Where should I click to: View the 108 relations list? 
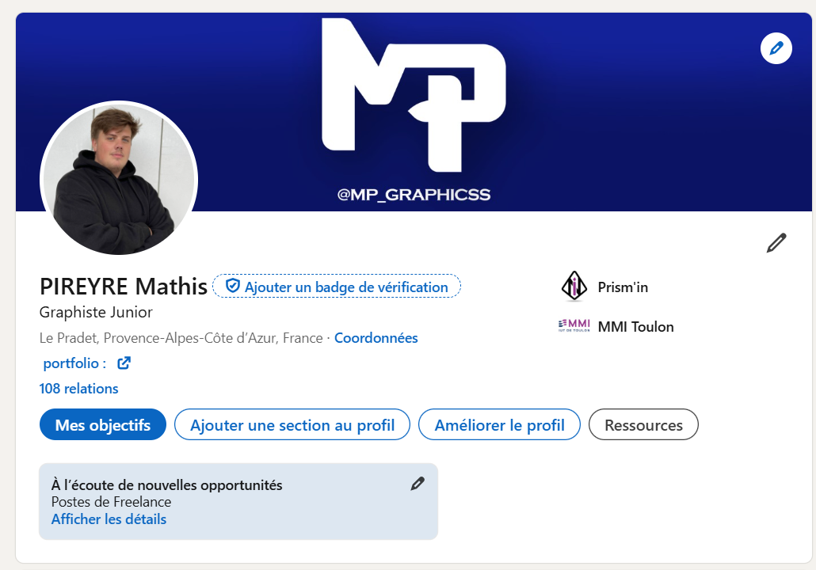click(78, 388)
